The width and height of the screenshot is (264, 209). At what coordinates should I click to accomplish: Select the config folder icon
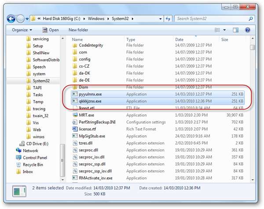pyautogui.click(x=75, y=59)
